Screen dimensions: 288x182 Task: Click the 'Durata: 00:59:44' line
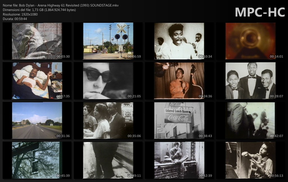15,19
